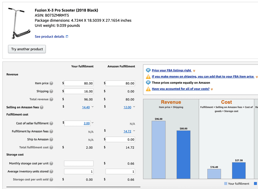
Task: Open See product details link
Action: (50, 37)
